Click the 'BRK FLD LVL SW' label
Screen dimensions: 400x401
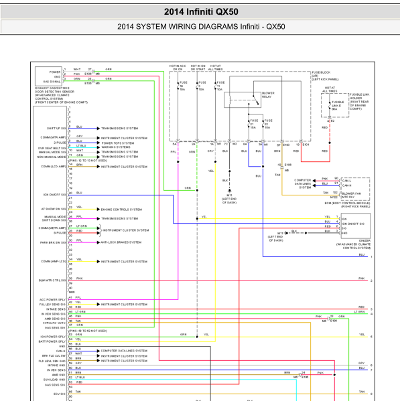point(54,356)
